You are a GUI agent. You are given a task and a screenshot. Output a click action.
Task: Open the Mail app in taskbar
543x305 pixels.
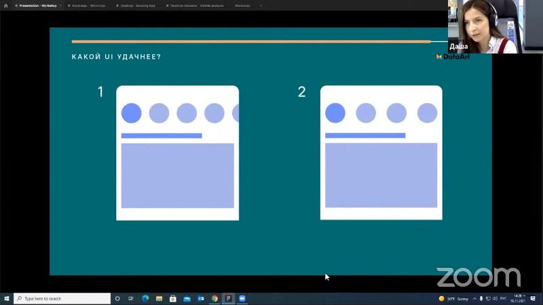[x=187, y=298]
